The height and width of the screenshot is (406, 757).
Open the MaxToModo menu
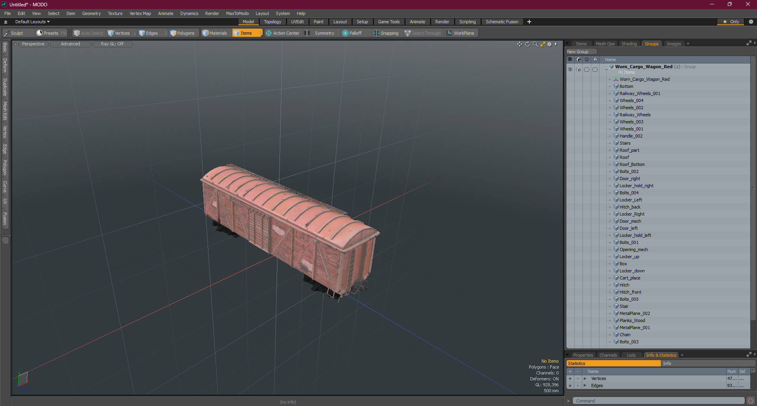click(x=237, y=13)
